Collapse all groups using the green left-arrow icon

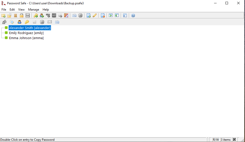(117, 16)
